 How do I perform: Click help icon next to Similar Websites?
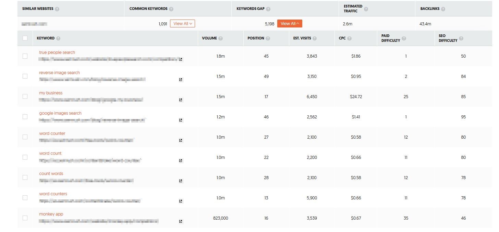point(57,9)
